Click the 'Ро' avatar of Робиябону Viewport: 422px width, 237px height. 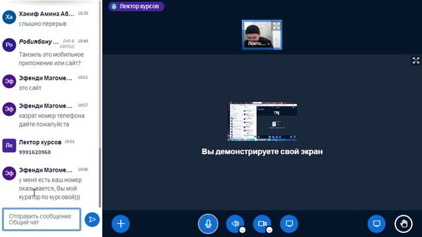[9, 45]
